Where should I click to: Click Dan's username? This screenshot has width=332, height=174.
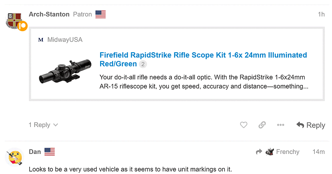tap(35, 152)
